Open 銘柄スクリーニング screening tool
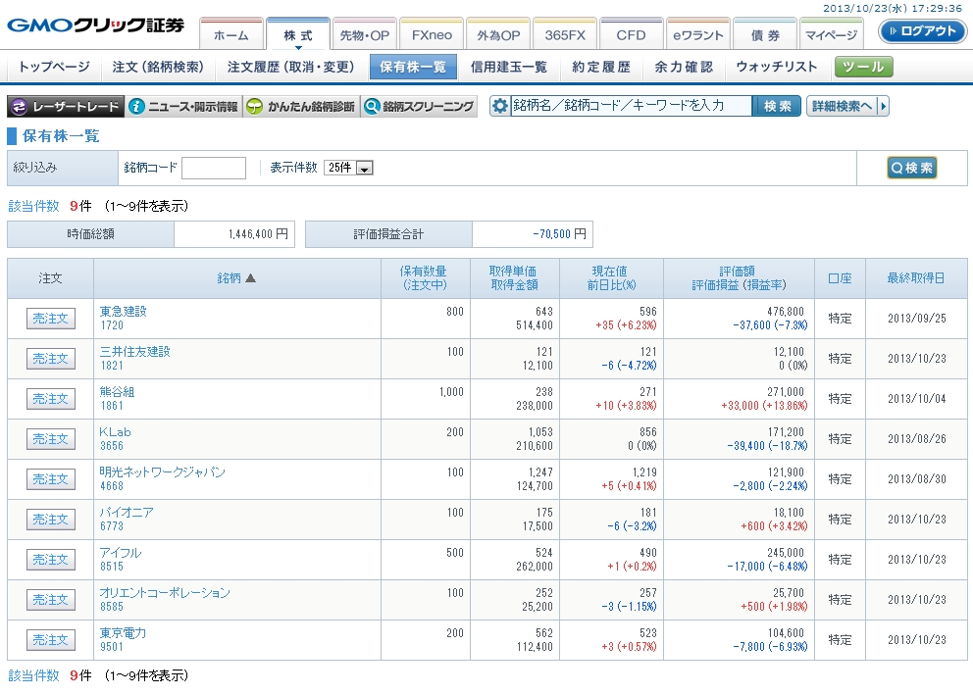The width and height of the screenshot is (973, 695). (419, 107)
